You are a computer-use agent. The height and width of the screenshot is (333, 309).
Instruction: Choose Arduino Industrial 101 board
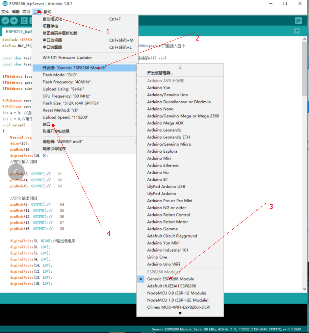pyautogui.click(x=180, y=250)
